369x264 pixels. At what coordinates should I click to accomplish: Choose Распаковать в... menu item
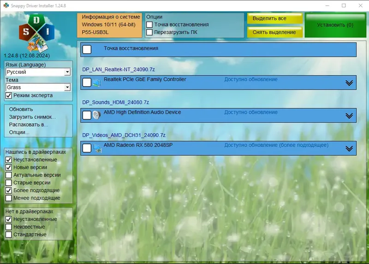point(29,124)
